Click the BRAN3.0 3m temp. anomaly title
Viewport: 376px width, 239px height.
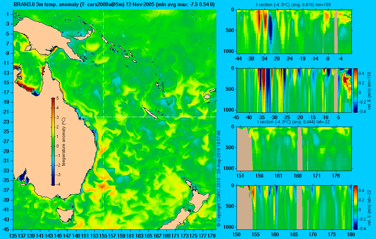[114, 4]
